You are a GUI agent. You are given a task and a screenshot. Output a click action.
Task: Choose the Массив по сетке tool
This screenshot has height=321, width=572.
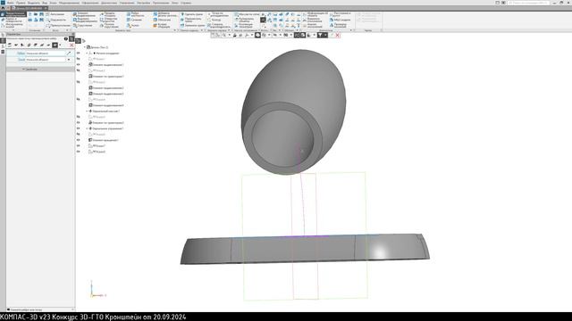pyautogui.click(x=247, y=14)
